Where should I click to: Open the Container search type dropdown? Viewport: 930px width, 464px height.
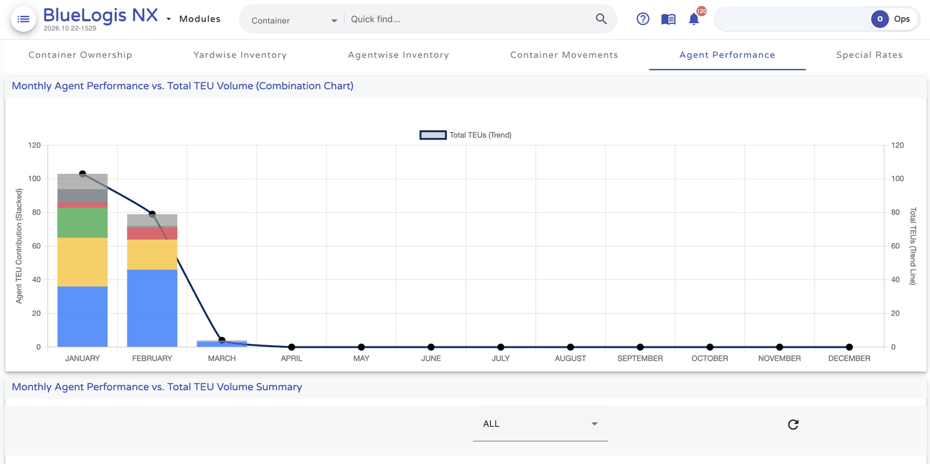[294, 21]
